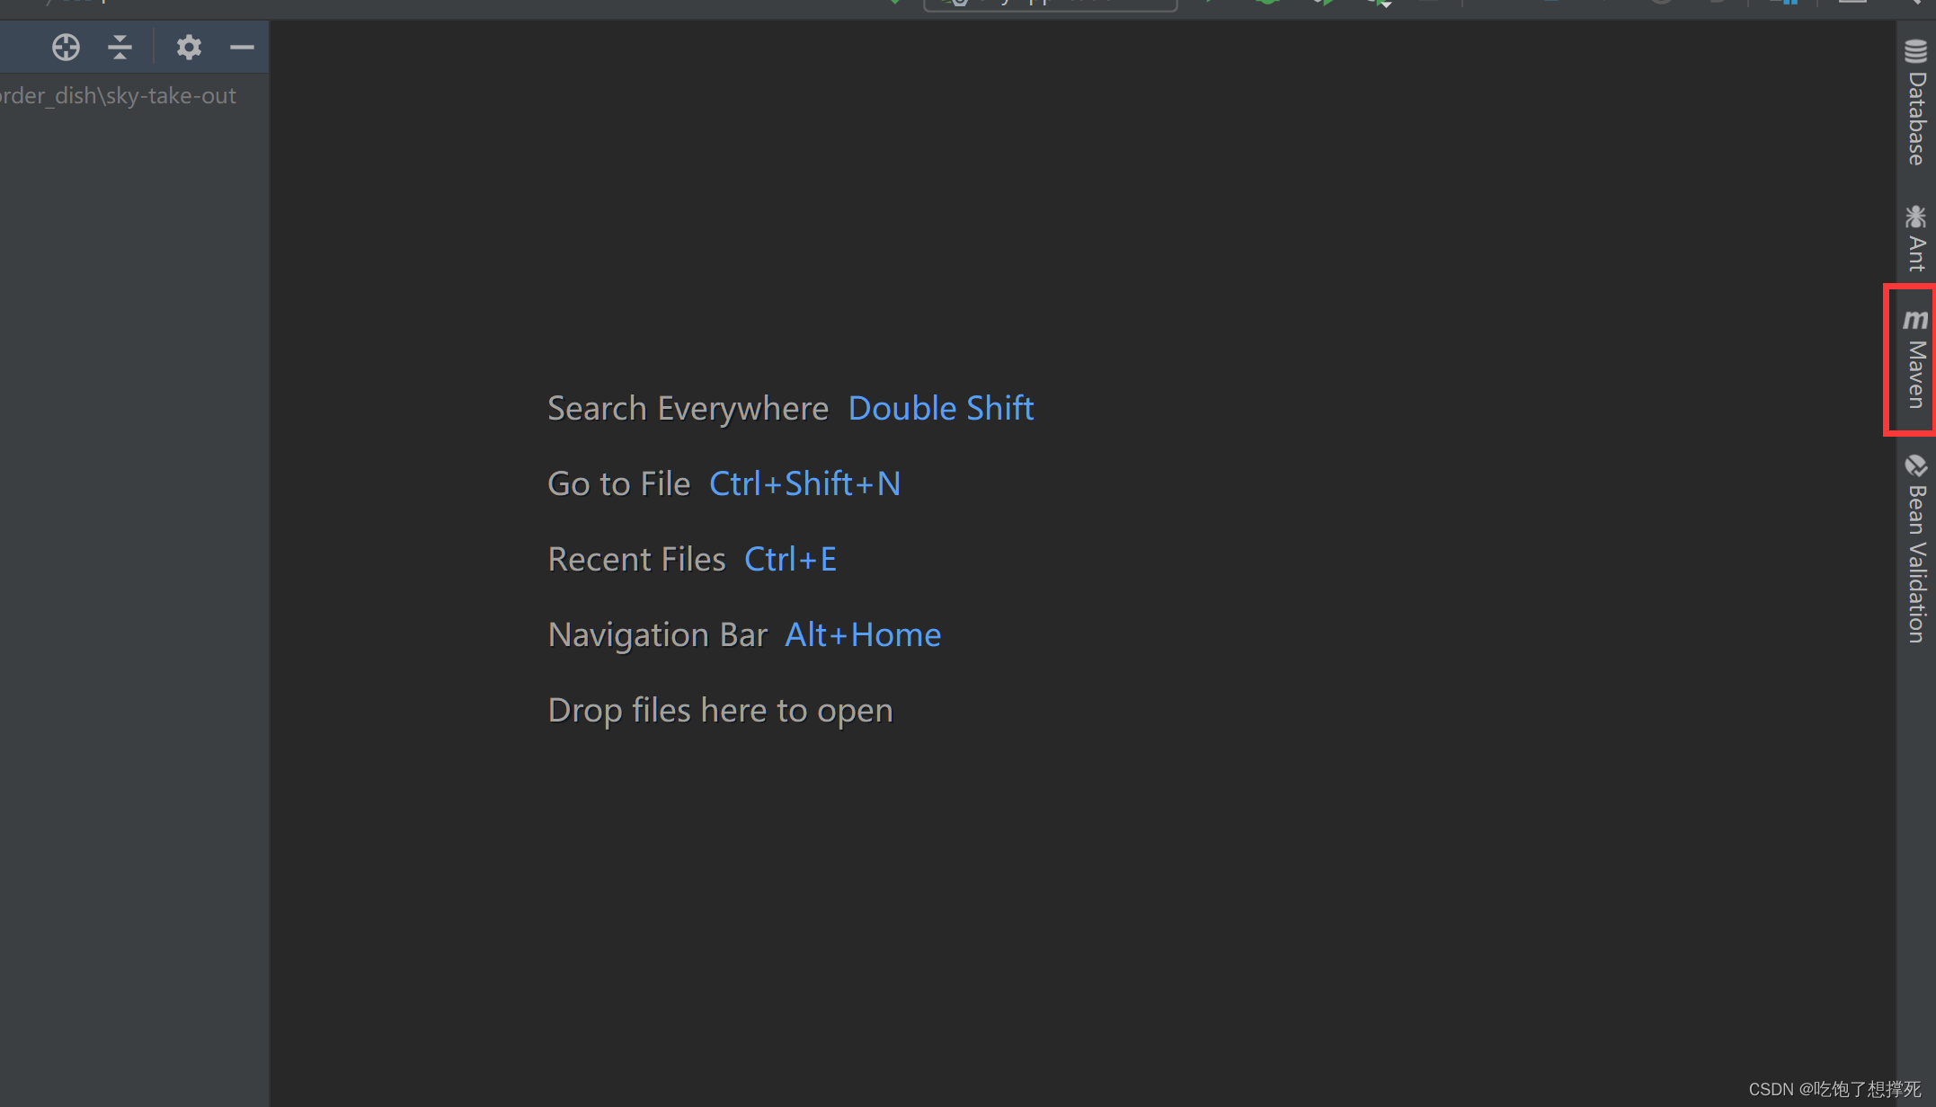Click the Navigation Bar label

point(657,635)
